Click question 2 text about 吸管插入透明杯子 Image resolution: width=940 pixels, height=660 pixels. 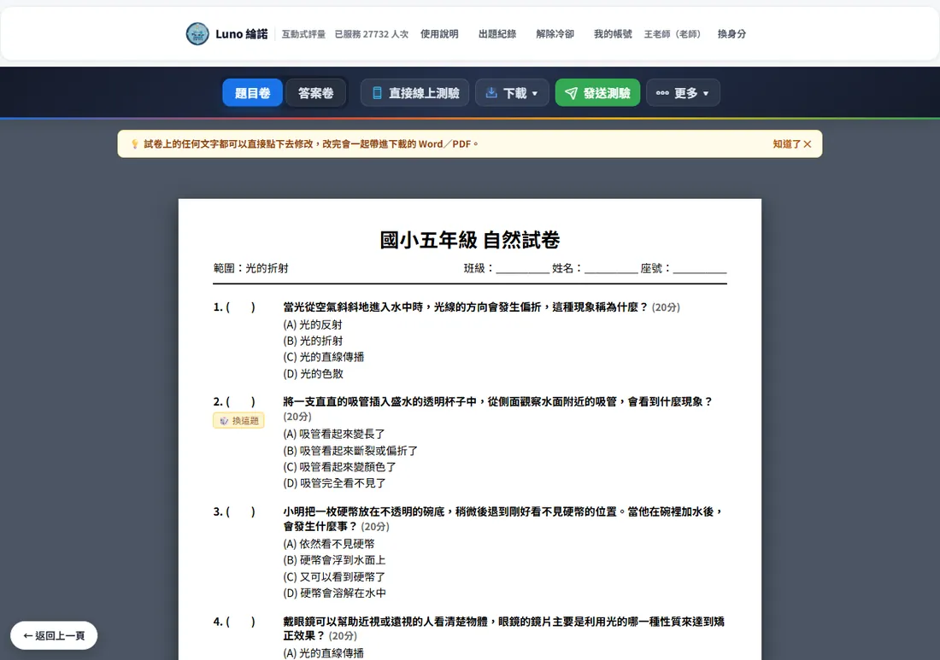click(x=497, y=401)
